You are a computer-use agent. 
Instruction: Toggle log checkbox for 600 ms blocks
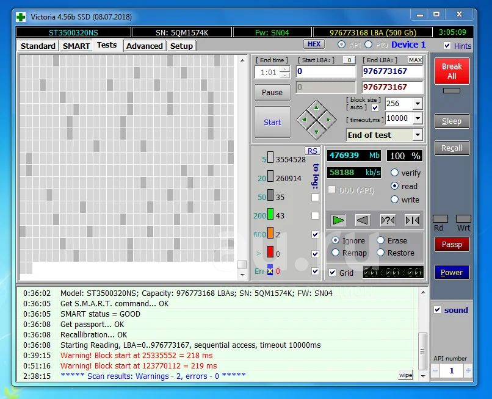click(x=315, y=234)
